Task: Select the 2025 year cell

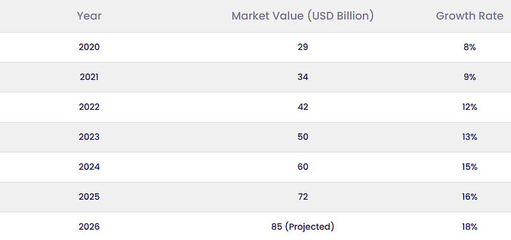Action: tap(89, 197)
